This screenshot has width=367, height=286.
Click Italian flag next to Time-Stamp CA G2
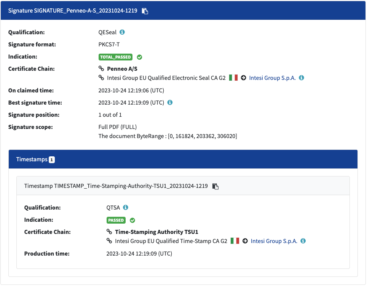235,241
